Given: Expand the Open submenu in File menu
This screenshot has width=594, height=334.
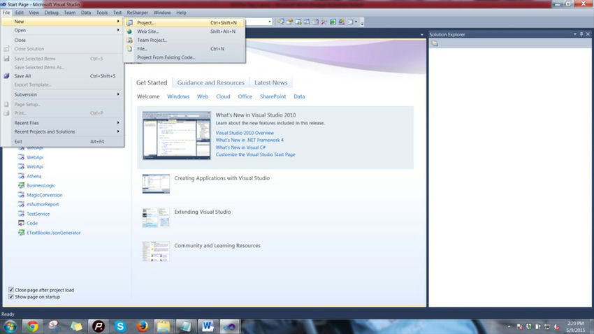Looking at the screenshot, I should [62, 30].
